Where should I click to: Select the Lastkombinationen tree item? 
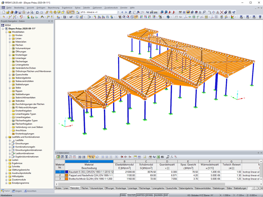point(25,153)
